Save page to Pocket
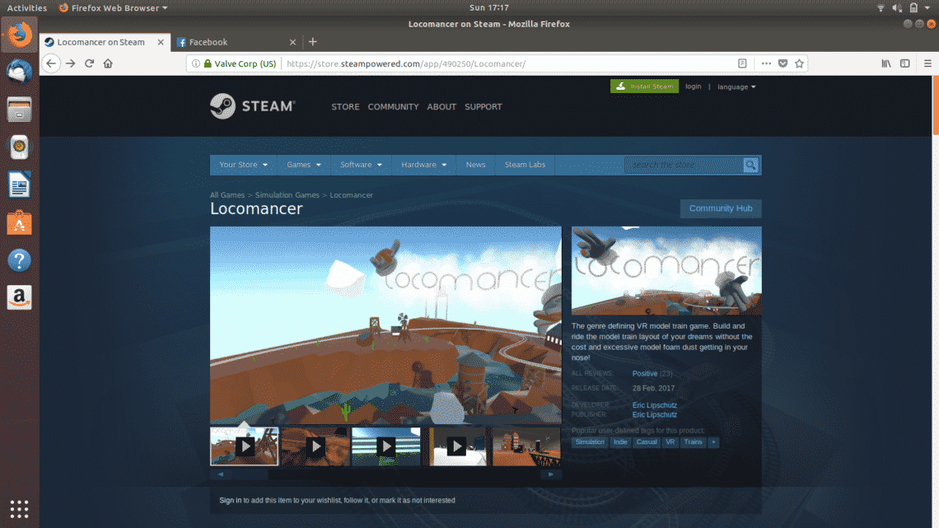 (x=782, y=63)
